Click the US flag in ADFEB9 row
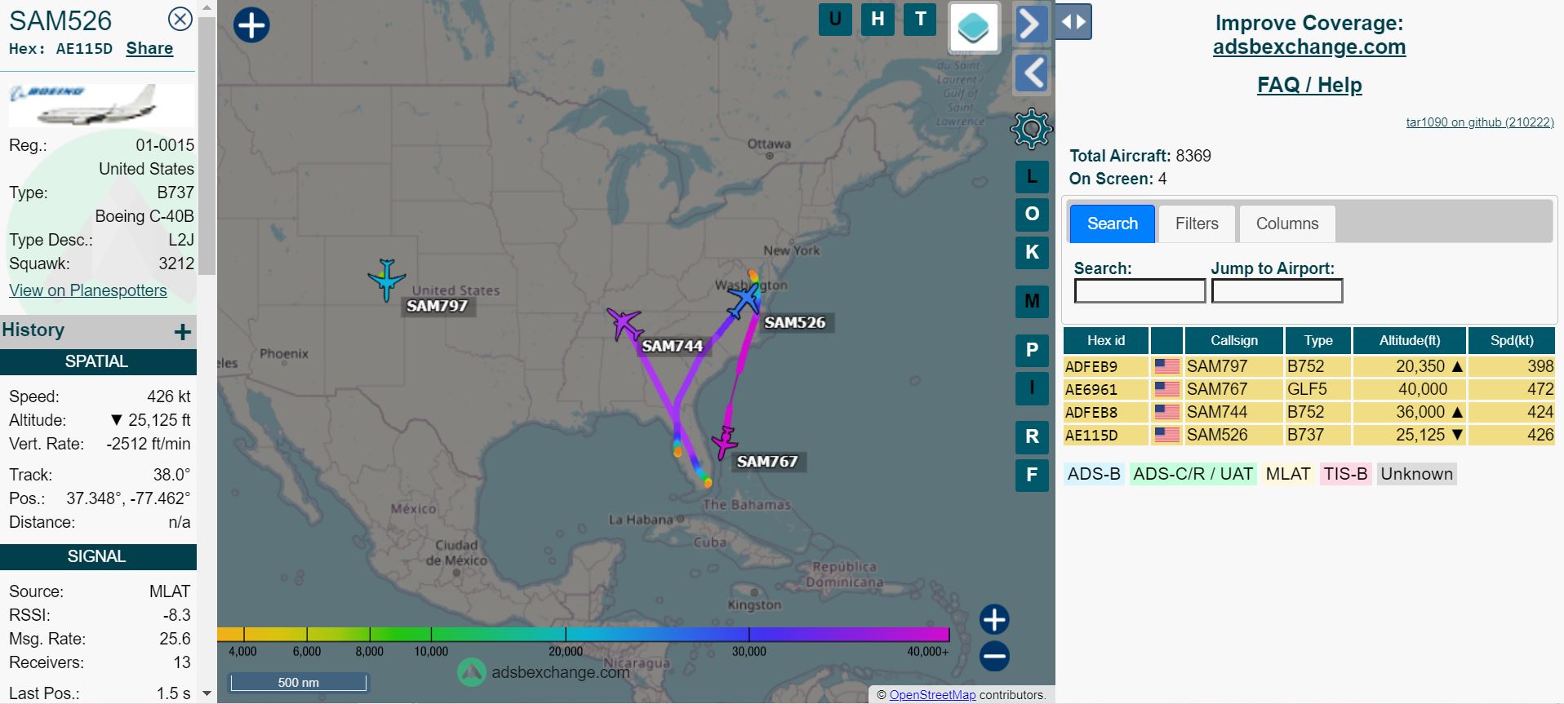Image resolution: width=1564 pixels, height=704 pixels. [x=1166, y=366]
